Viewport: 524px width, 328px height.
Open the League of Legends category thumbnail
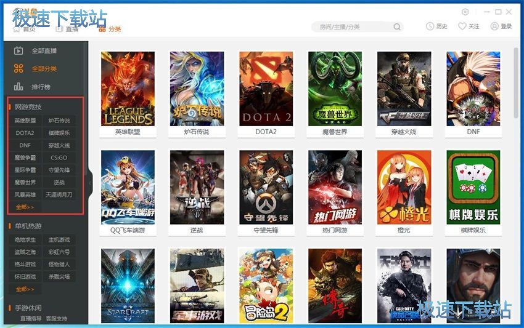(x=128, y=89)
